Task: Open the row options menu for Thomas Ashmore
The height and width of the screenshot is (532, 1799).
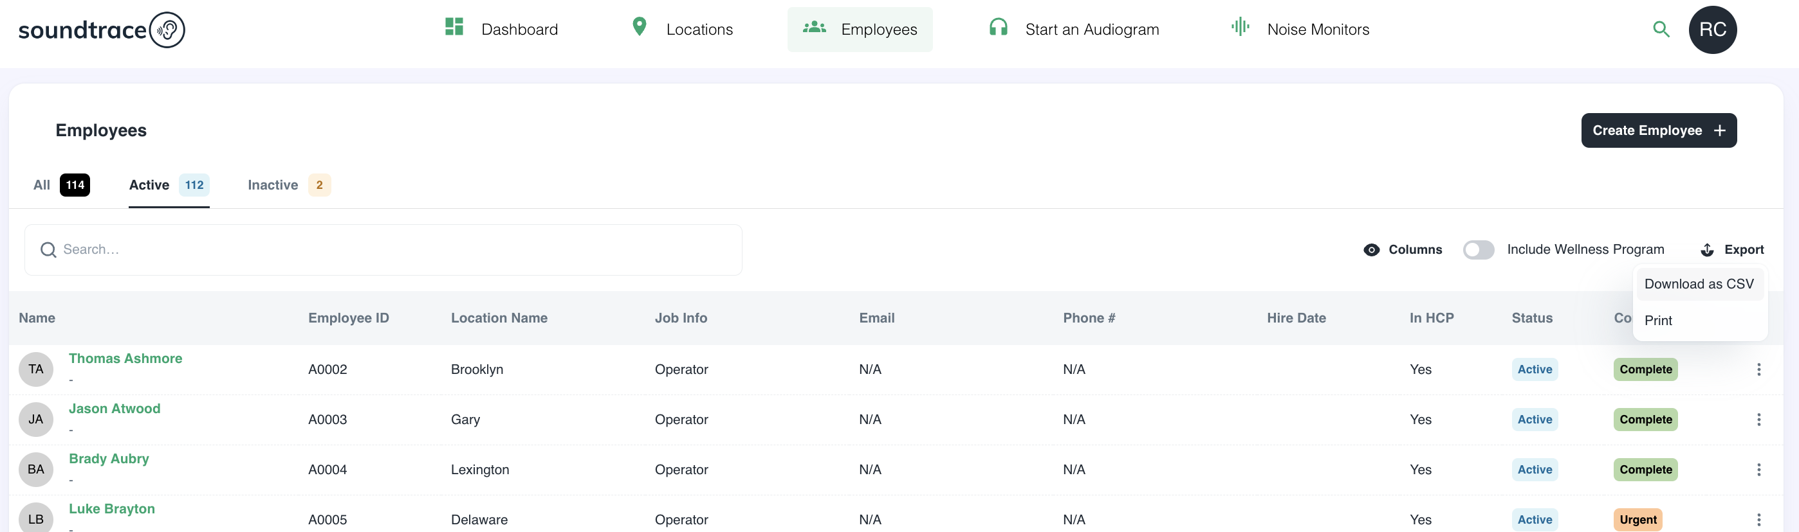Action: (x=1758, y=369)
